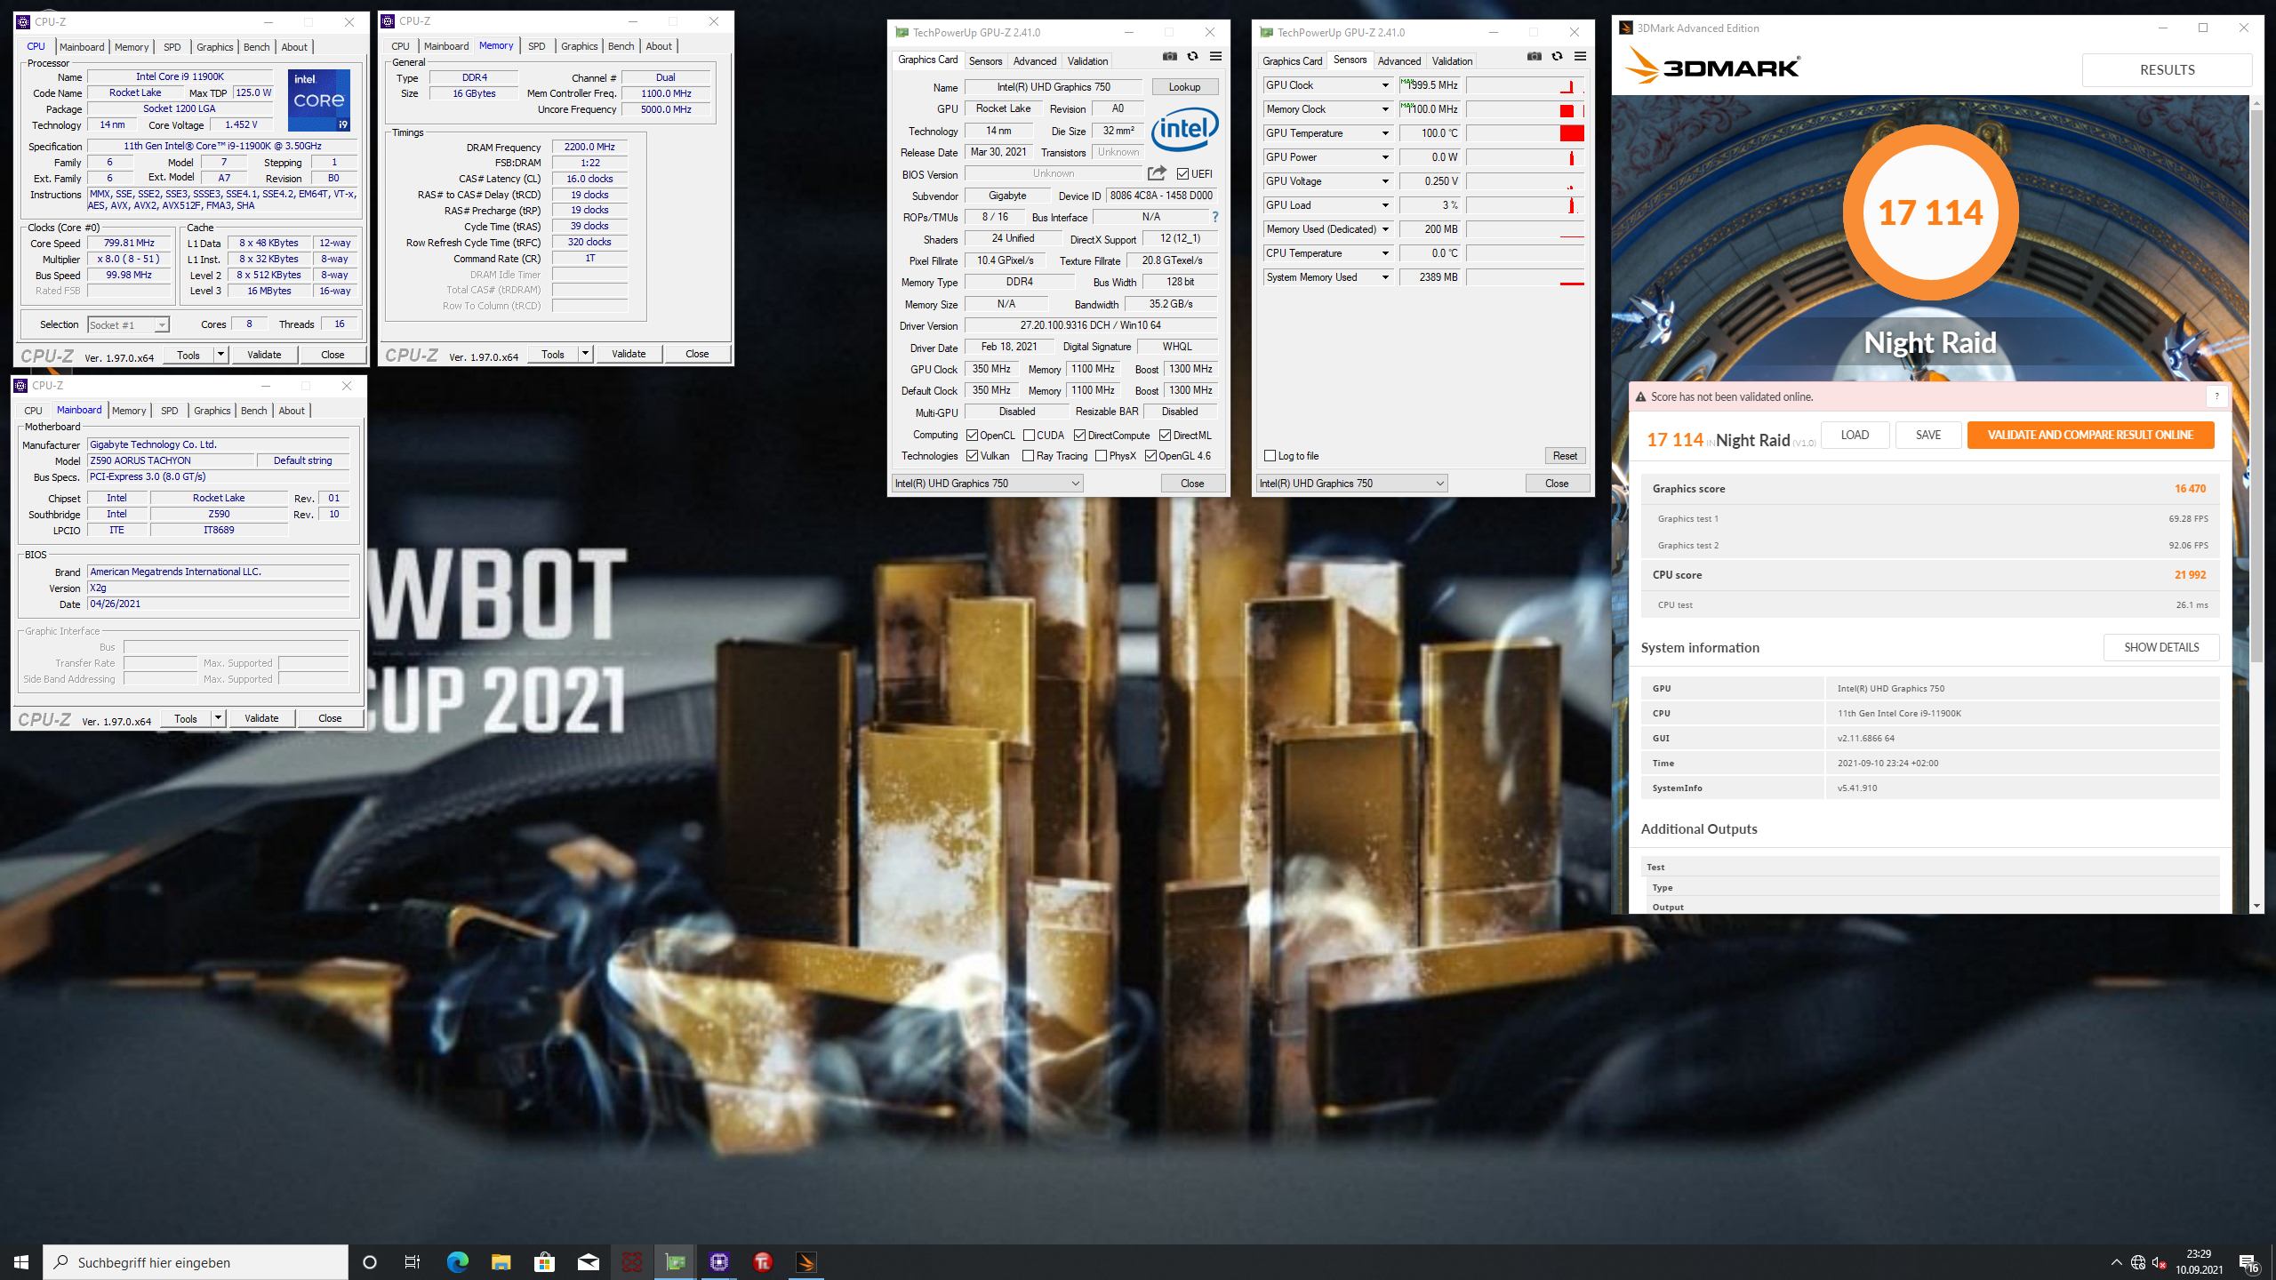Click the Intel vendor logo in GPU-Z
Viewport: 2276px width, 1280px height.
click(x=1185, y=130)
